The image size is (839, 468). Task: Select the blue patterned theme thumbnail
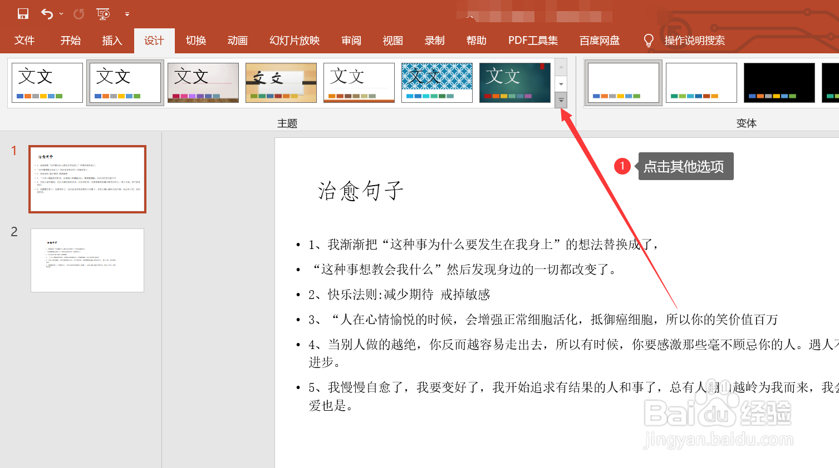[437, 83]
